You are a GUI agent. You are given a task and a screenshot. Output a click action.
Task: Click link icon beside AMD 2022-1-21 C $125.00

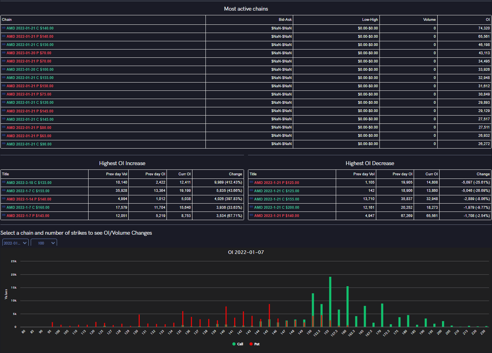click(251, 191)
